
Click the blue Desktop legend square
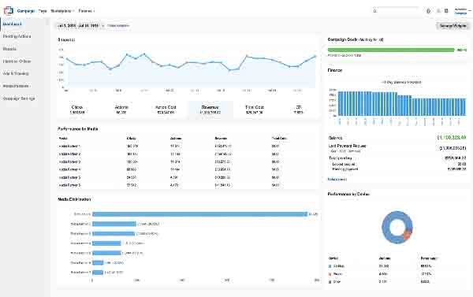[x=330, y=266]
